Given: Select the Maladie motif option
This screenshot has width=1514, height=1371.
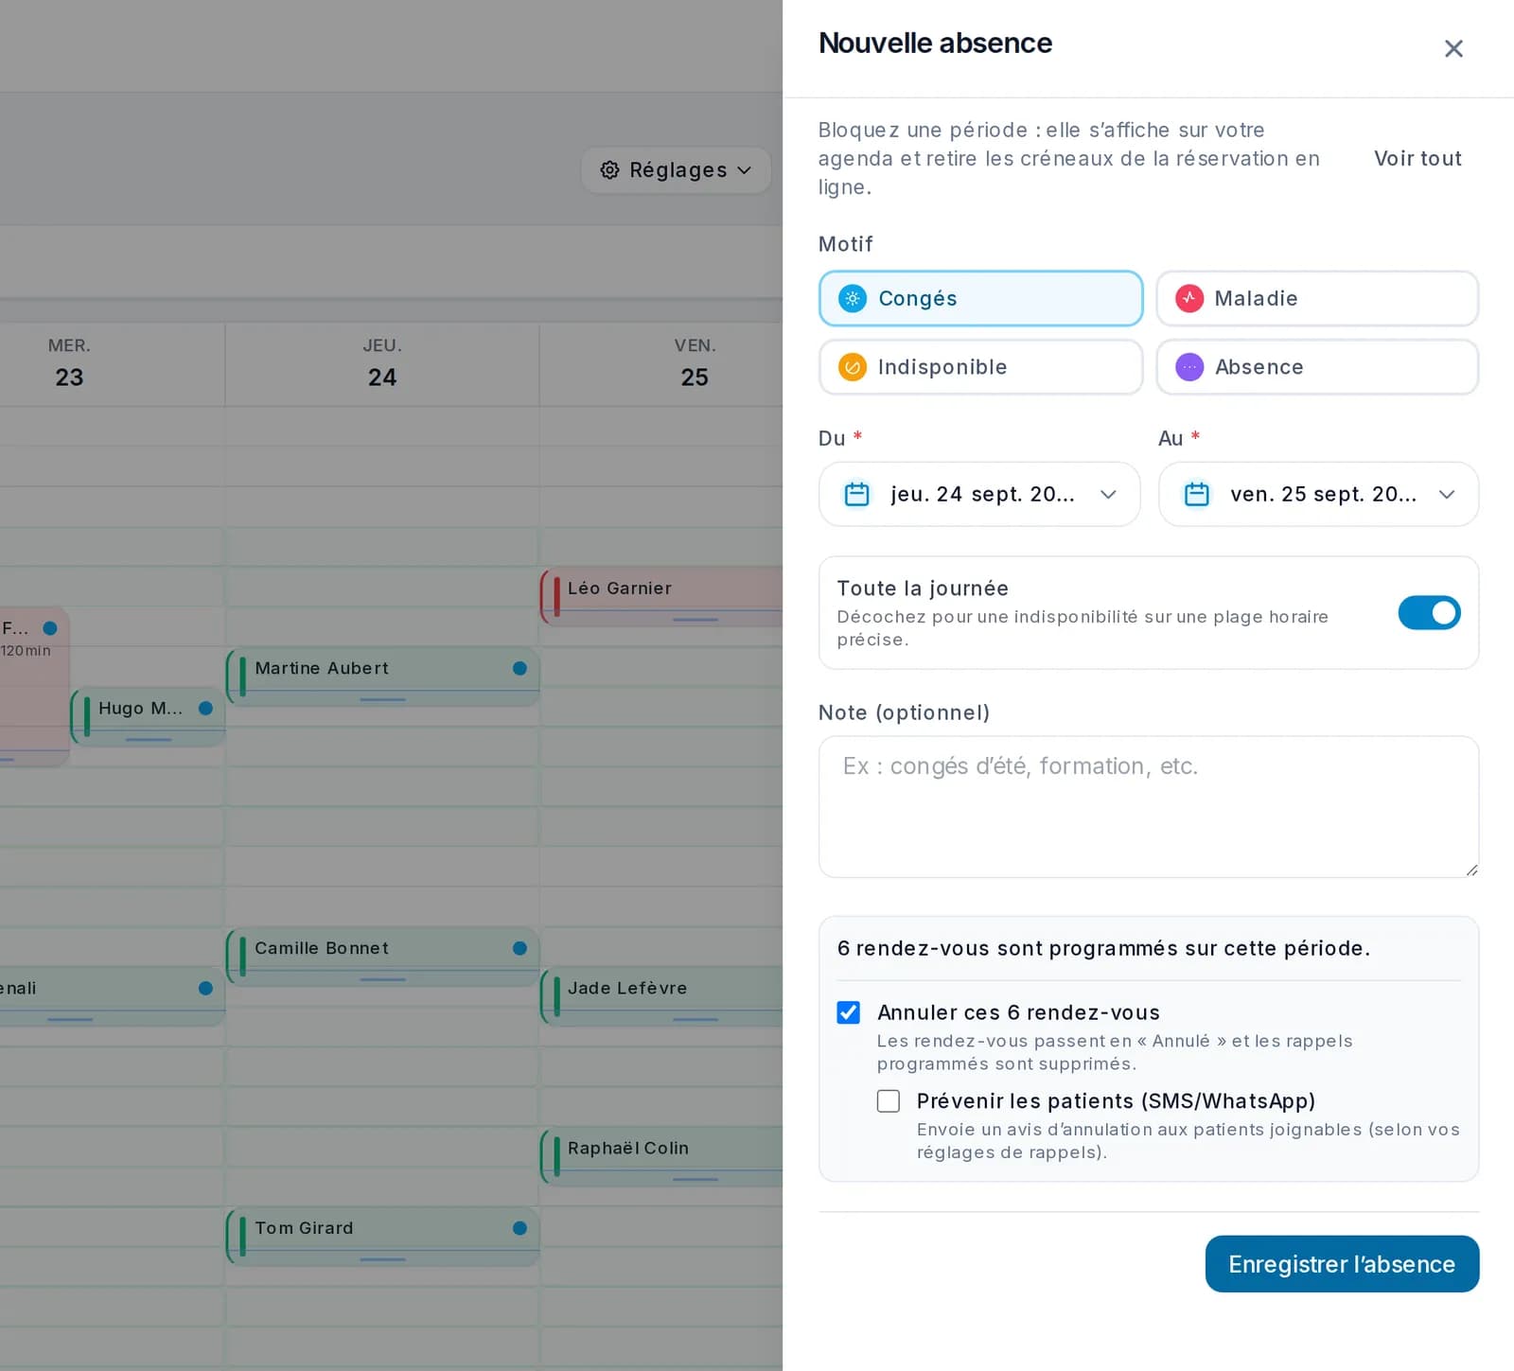Looking at the screenshot, I should tap(1317, 299).
